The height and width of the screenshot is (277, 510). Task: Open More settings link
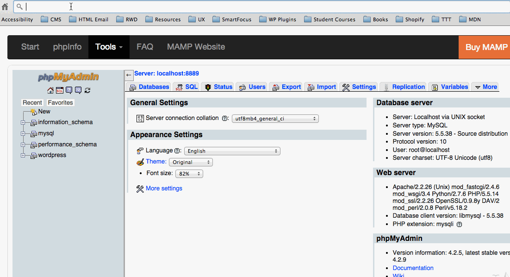tap(164, 189)
